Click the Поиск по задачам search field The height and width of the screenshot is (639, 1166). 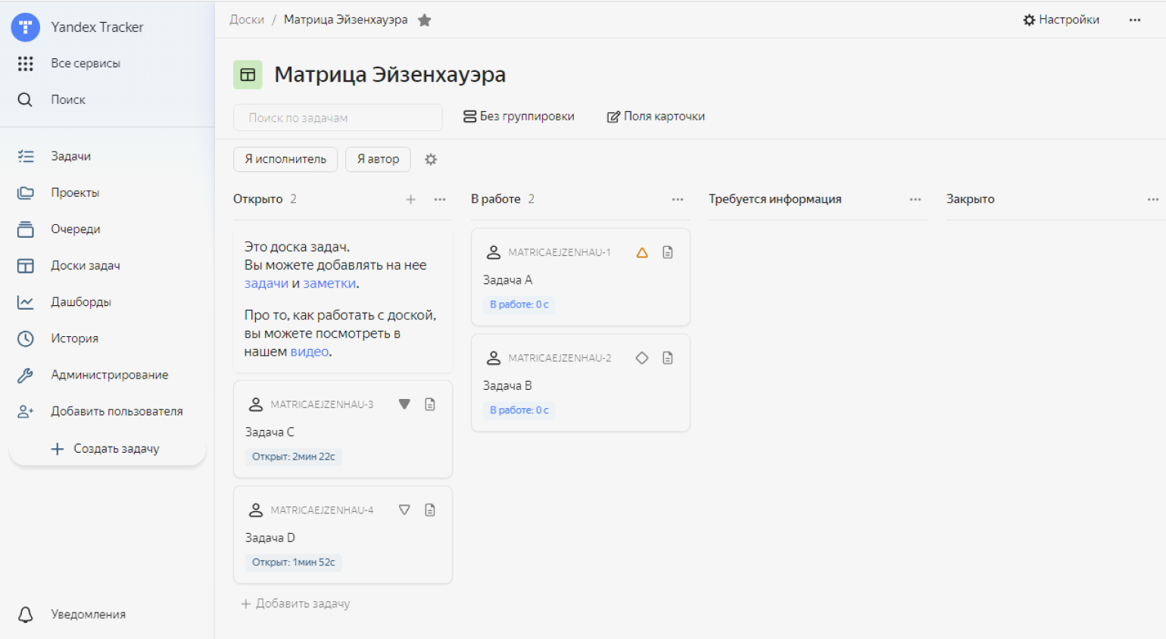point(338,118)
